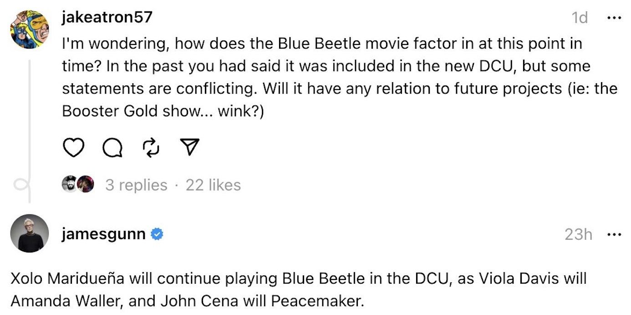
Task: Visit the jamesgunn username link
Action: pos(104,234)
